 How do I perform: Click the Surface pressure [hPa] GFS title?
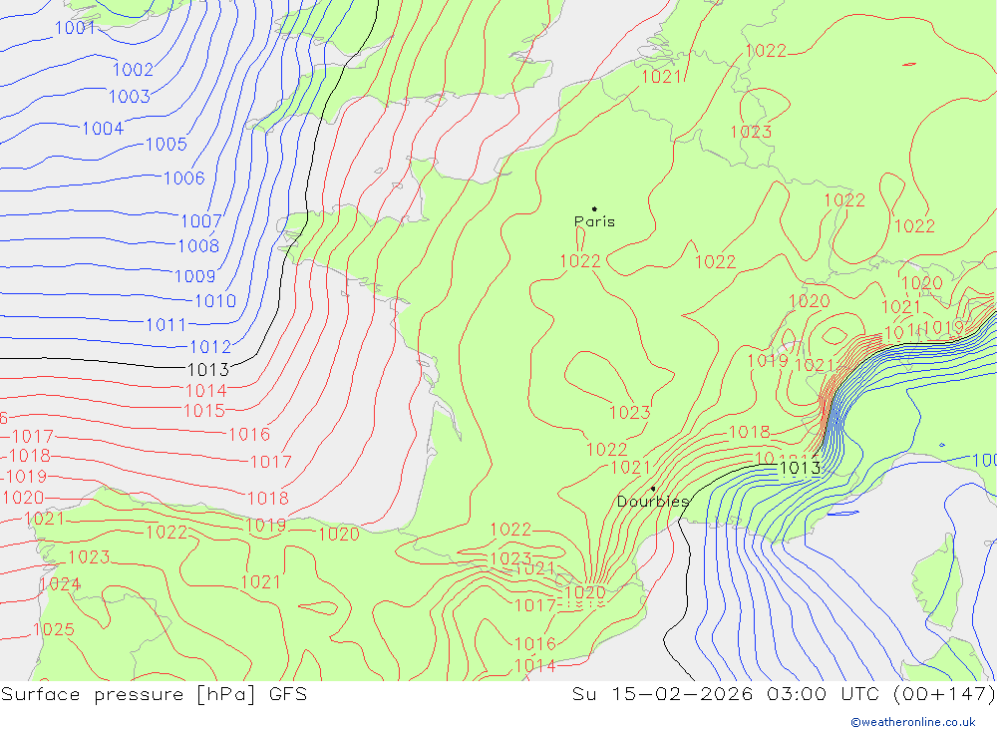pos(154,694)
